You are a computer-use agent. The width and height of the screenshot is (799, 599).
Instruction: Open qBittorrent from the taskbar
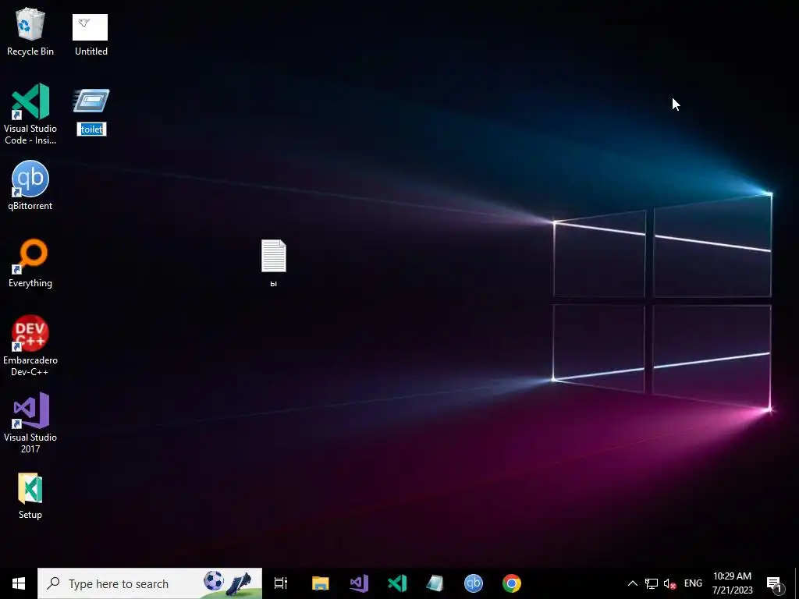click(474, 583)
